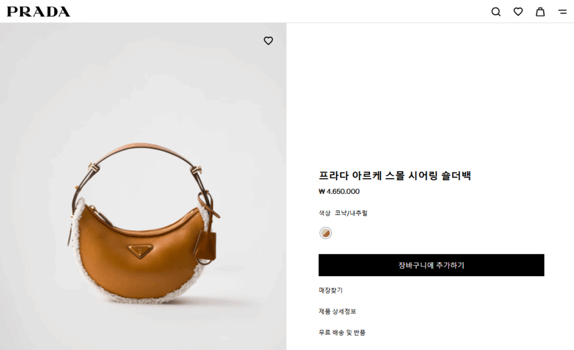
Task: Go to homepage via PRADA logo
Action: pyautogui.click(x=39, y=12)
